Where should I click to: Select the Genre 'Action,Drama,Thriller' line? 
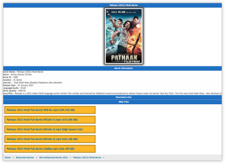click(112, 75)
